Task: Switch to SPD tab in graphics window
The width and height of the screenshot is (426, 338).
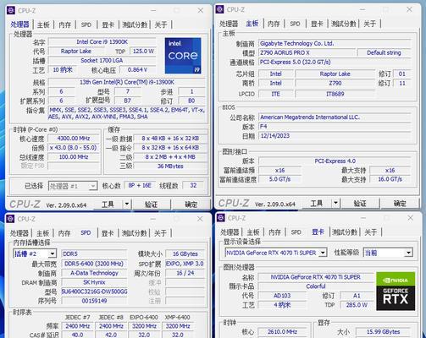Action: coord(296,232)
